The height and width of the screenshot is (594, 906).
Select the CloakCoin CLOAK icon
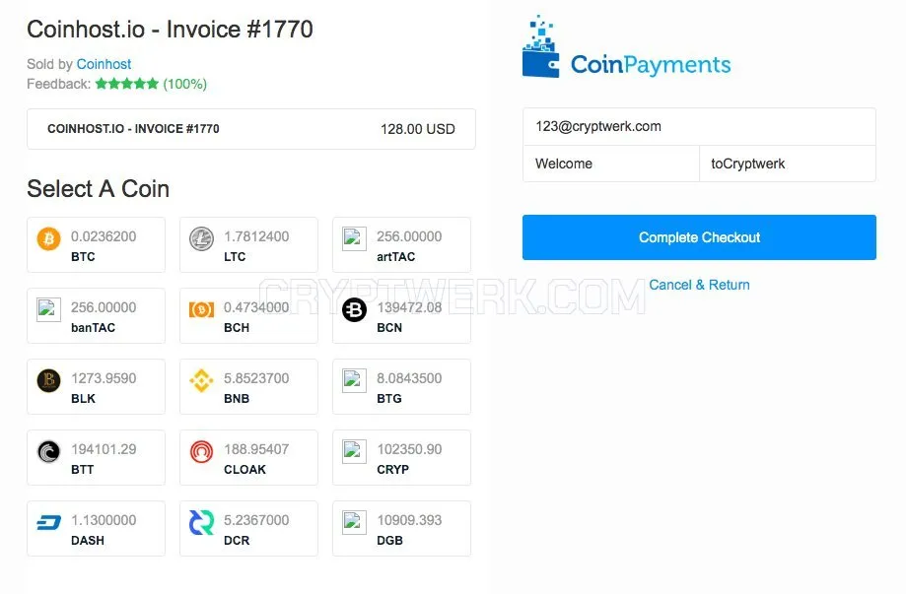[202, 452]
